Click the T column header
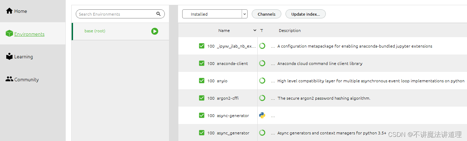 (x=261, y=31)
